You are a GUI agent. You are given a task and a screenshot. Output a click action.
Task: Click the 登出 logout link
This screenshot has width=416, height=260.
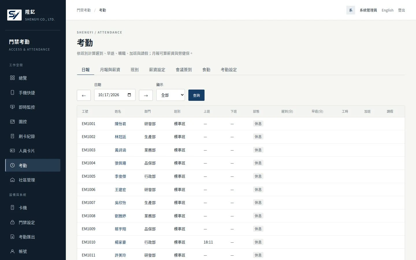pyautogui.click(x=402, y=10)
